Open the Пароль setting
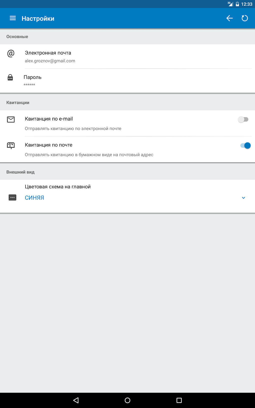 [x=32, y=77]
